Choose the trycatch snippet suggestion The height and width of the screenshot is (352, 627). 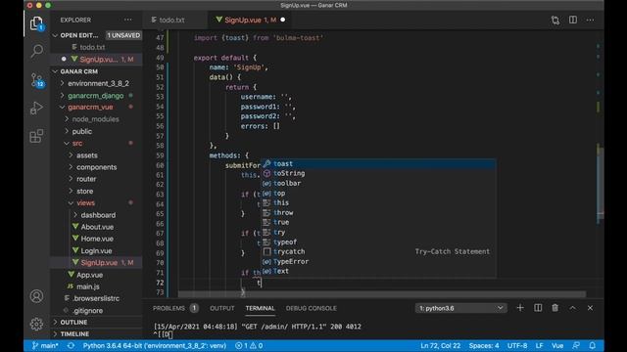[x=379, y=251]
